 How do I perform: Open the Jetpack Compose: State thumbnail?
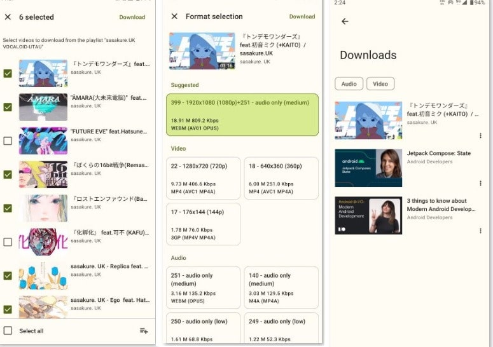pyautogui.click(x=368, y=168)
